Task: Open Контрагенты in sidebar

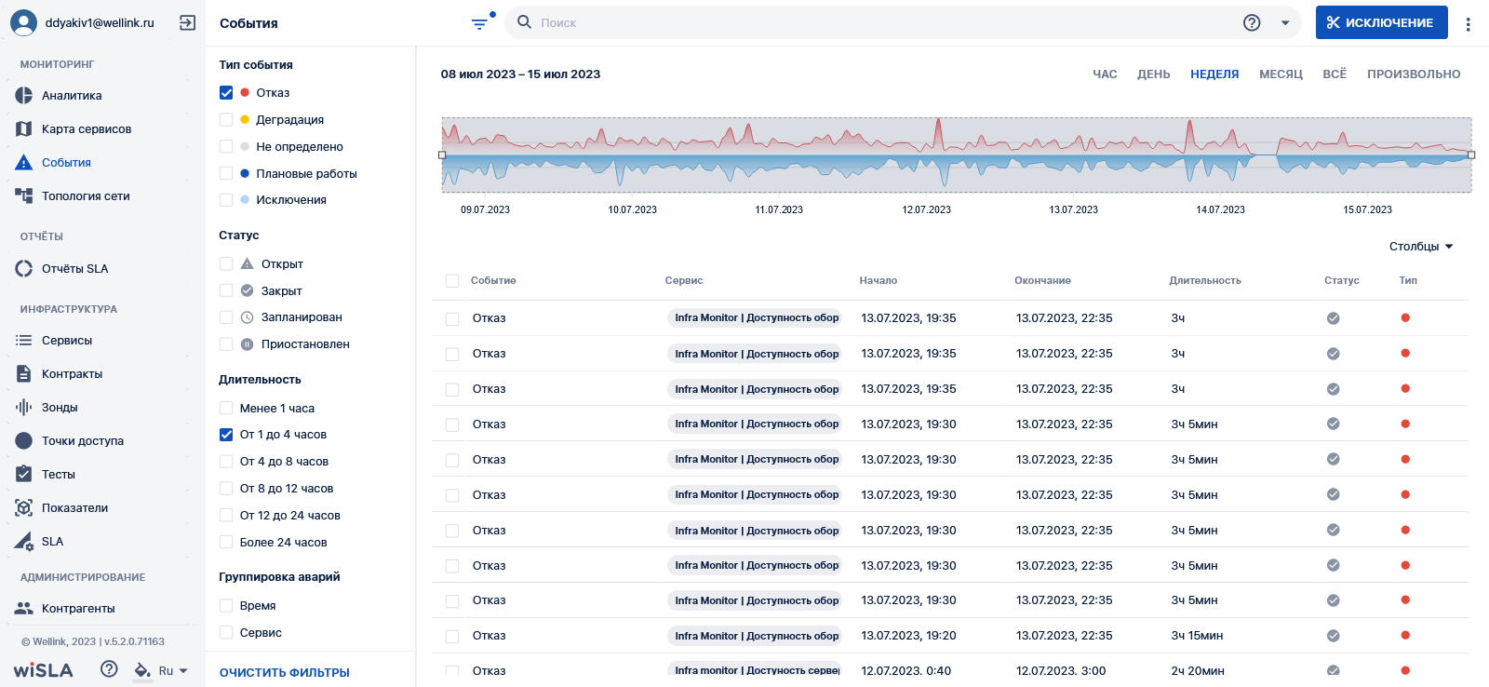Action: pyautogui.click(x=78, y=609)
